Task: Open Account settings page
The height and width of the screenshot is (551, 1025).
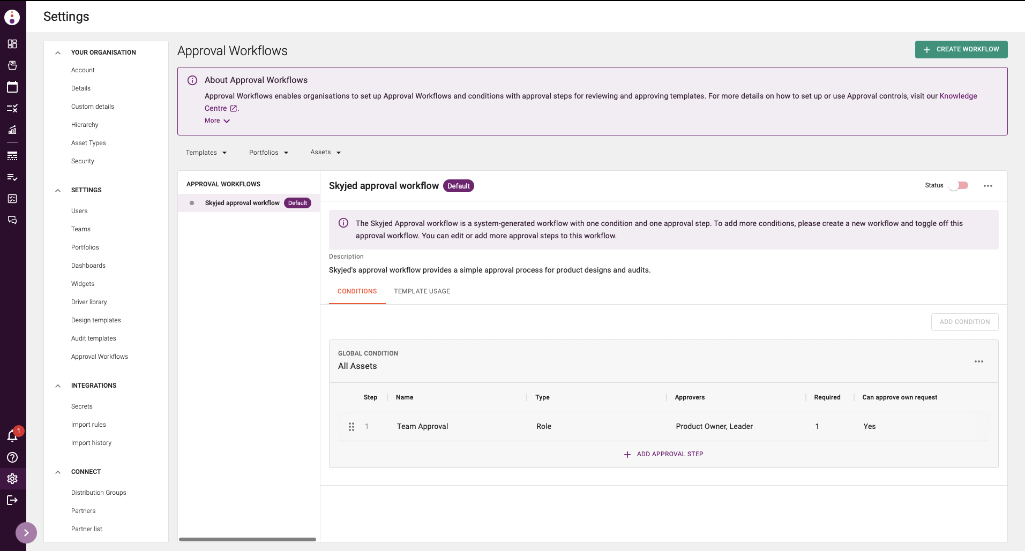Action: point(83,70)
